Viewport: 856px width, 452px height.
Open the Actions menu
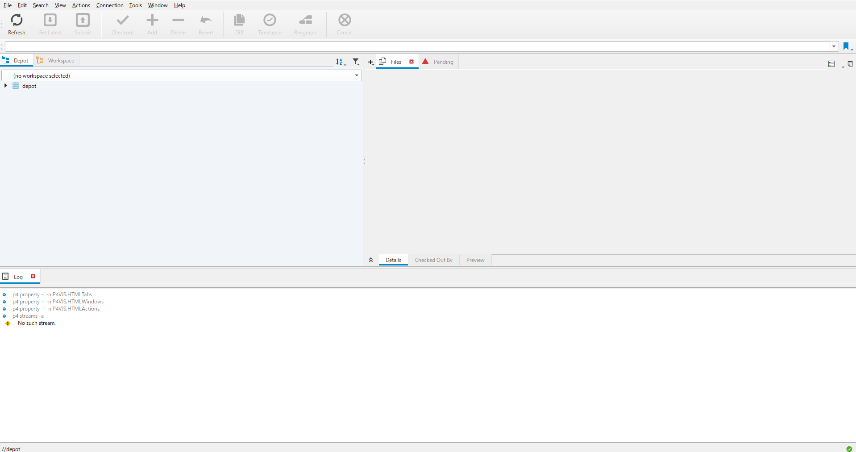81,5
